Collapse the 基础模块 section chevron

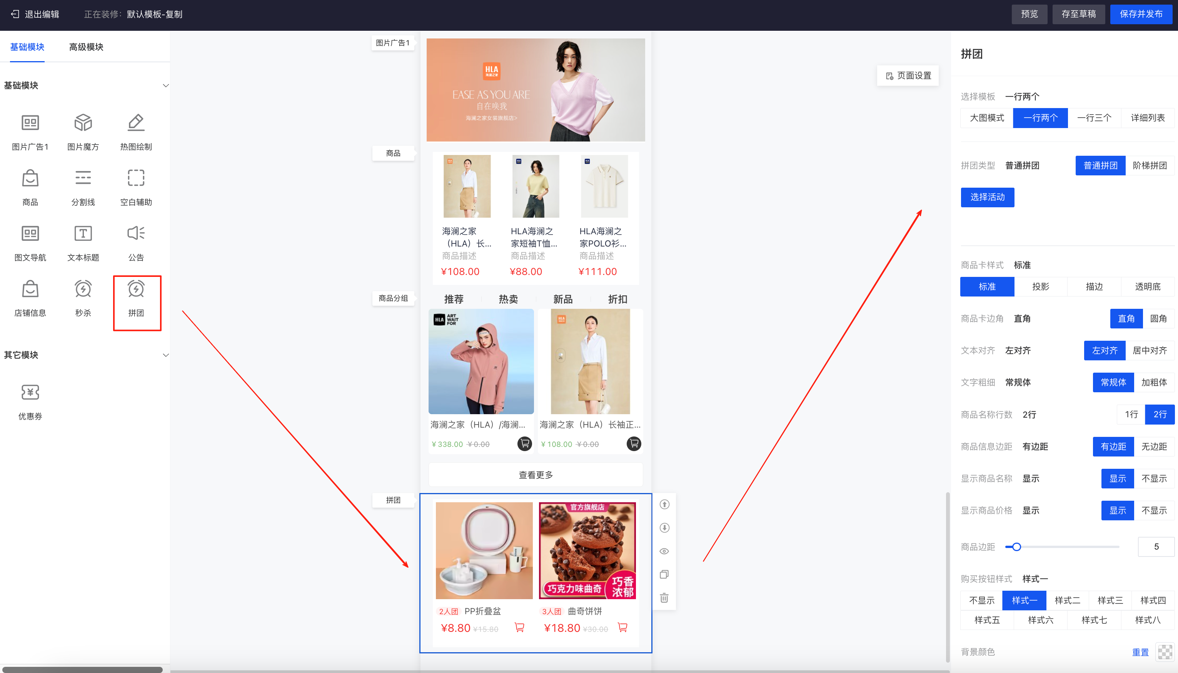pos(165,85)
